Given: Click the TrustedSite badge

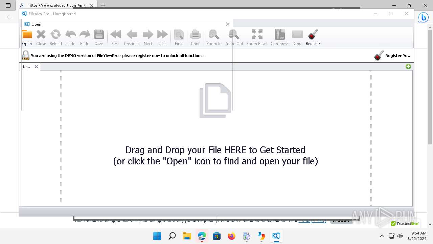Looking at the screenshot, I should [405, 223].
